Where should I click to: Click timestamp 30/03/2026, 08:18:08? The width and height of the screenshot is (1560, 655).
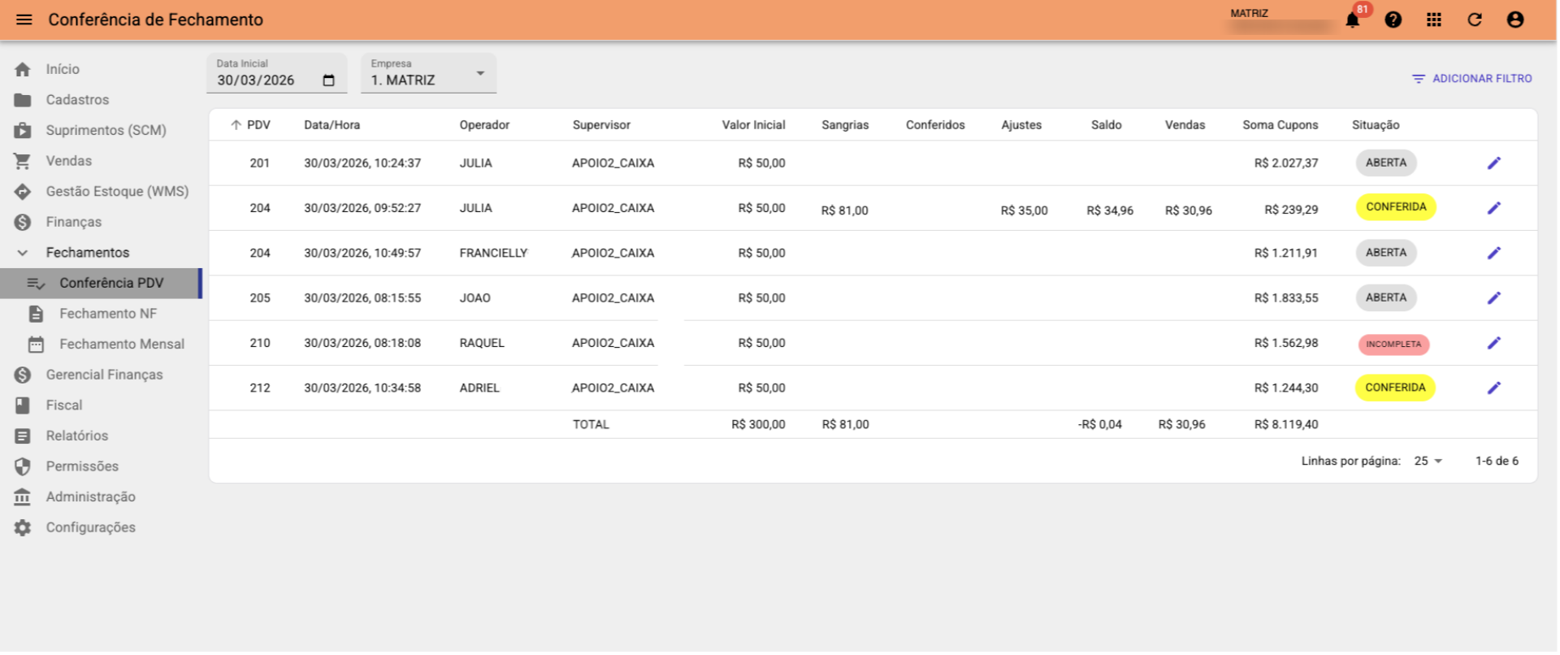pyautogui.click(x=362, y=343)
